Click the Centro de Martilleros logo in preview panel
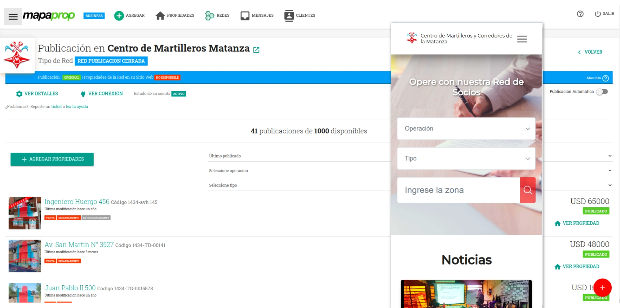 click(x=412, y=38)
